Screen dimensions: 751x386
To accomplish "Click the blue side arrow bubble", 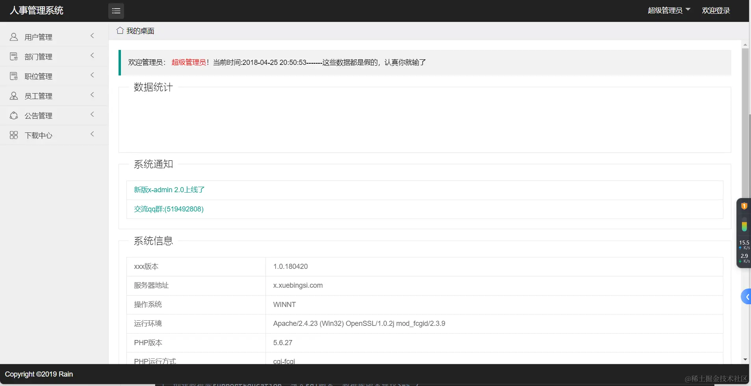I will click(746, 297).
